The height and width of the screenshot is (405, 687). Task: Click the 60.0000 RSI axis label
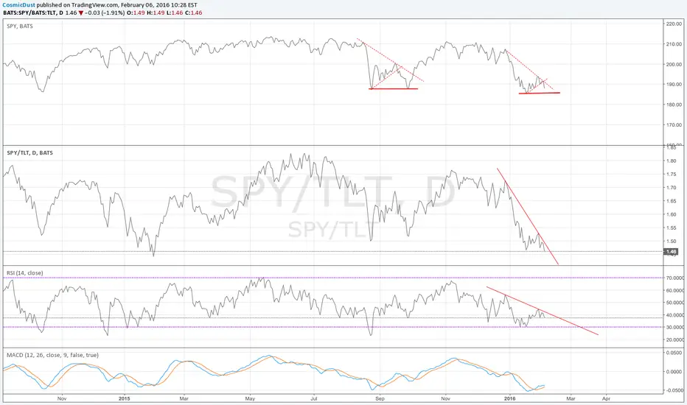pyautogui.click(x=675, y=290)
